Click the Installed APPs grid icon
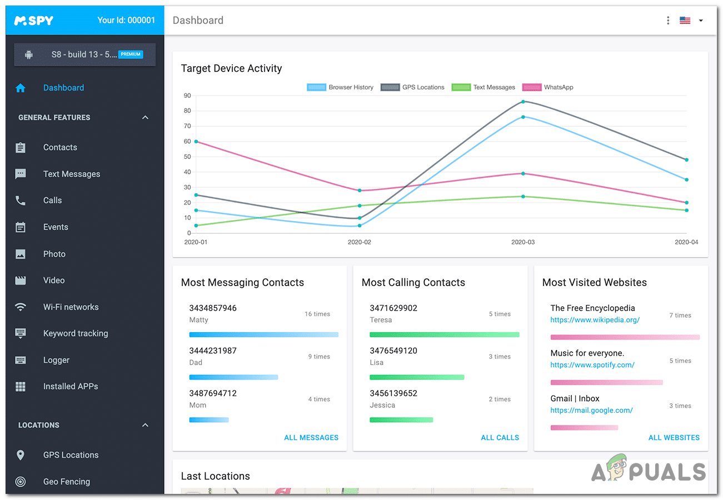Screen dimensions: 723x500 coord(21,387)
